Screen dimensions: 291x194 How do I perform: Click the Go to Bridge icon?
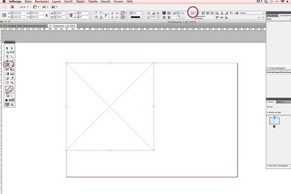(x=12, y=7)
